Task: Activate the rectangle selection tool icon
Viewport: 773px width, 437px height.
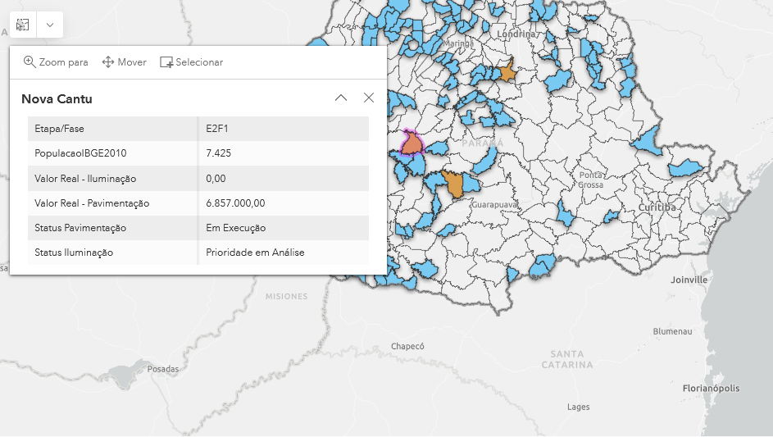Action: point(23,25)
